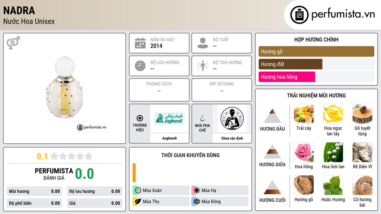Viewport: 381px width, 214px height.
Task: Click the green 0.0 Perfumista score
Action: tap(84, 174)
